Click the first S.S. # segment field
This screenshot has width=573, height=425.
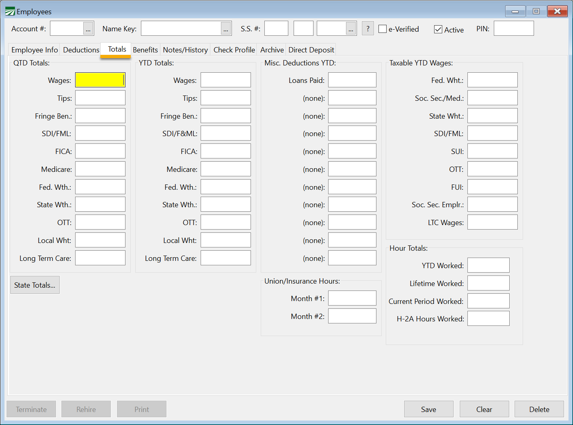277,28
